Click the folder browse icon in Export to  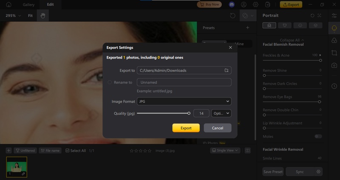pyautogui.click(x=227, y=70)
